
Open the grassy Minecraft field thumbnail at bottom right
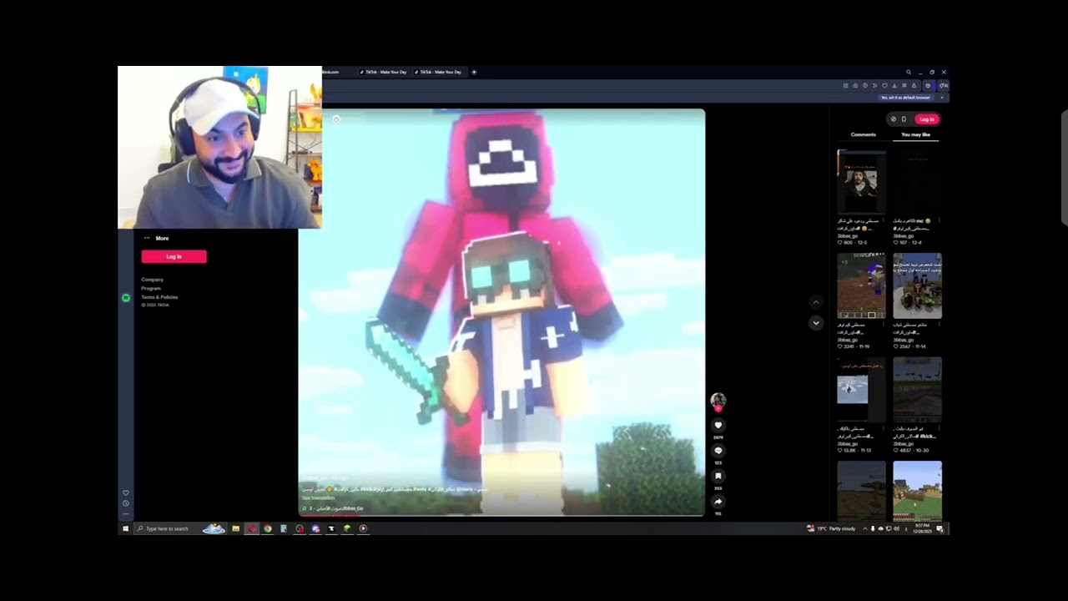pyautogui.click(x=917, y=491)
